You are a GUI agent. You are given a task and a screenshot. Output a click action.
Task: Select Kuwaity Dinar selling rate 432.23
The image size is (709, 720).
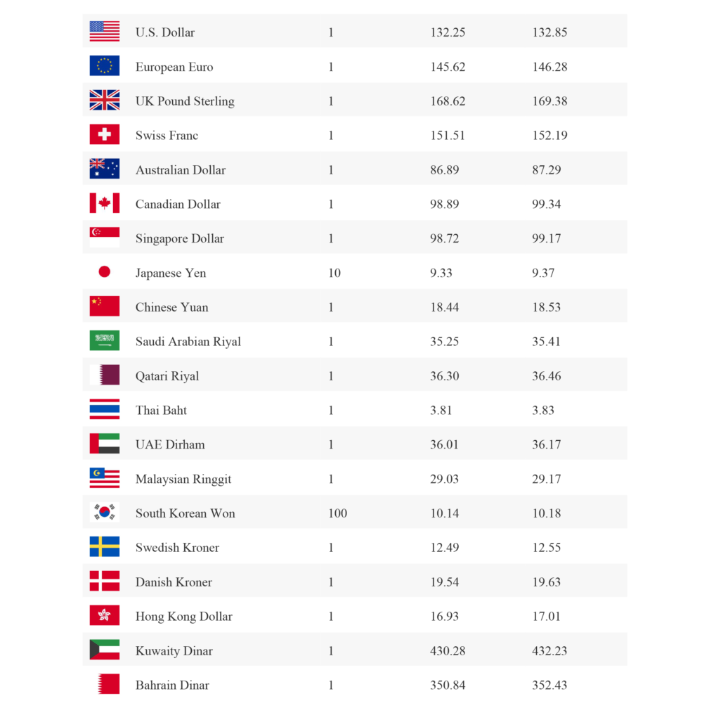point(549,651)
